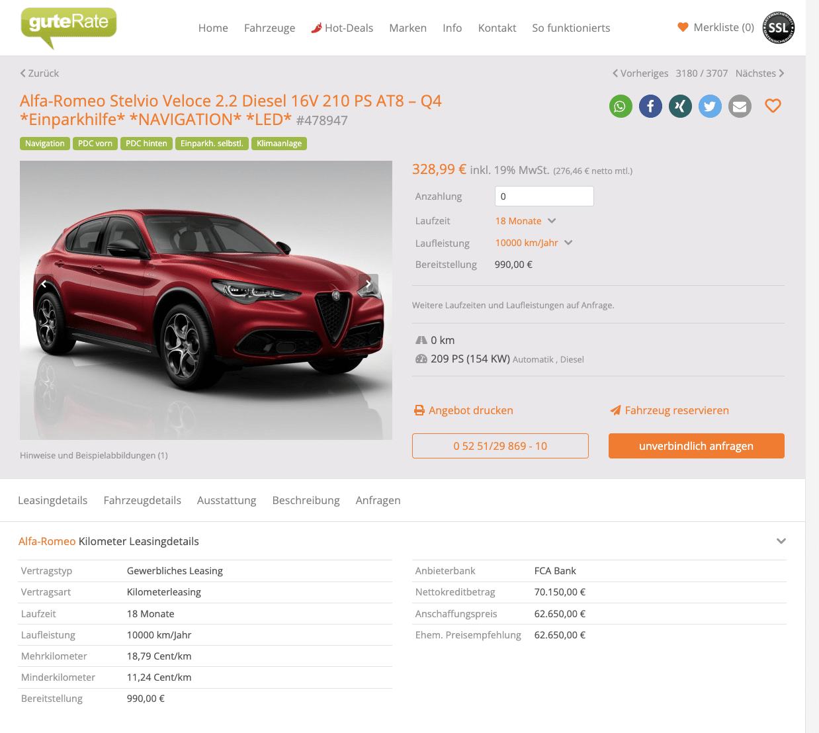The image size is (819, 733).
Task: Open the Marken menu item
Action: pyautogui.click(x=408, y=28)
